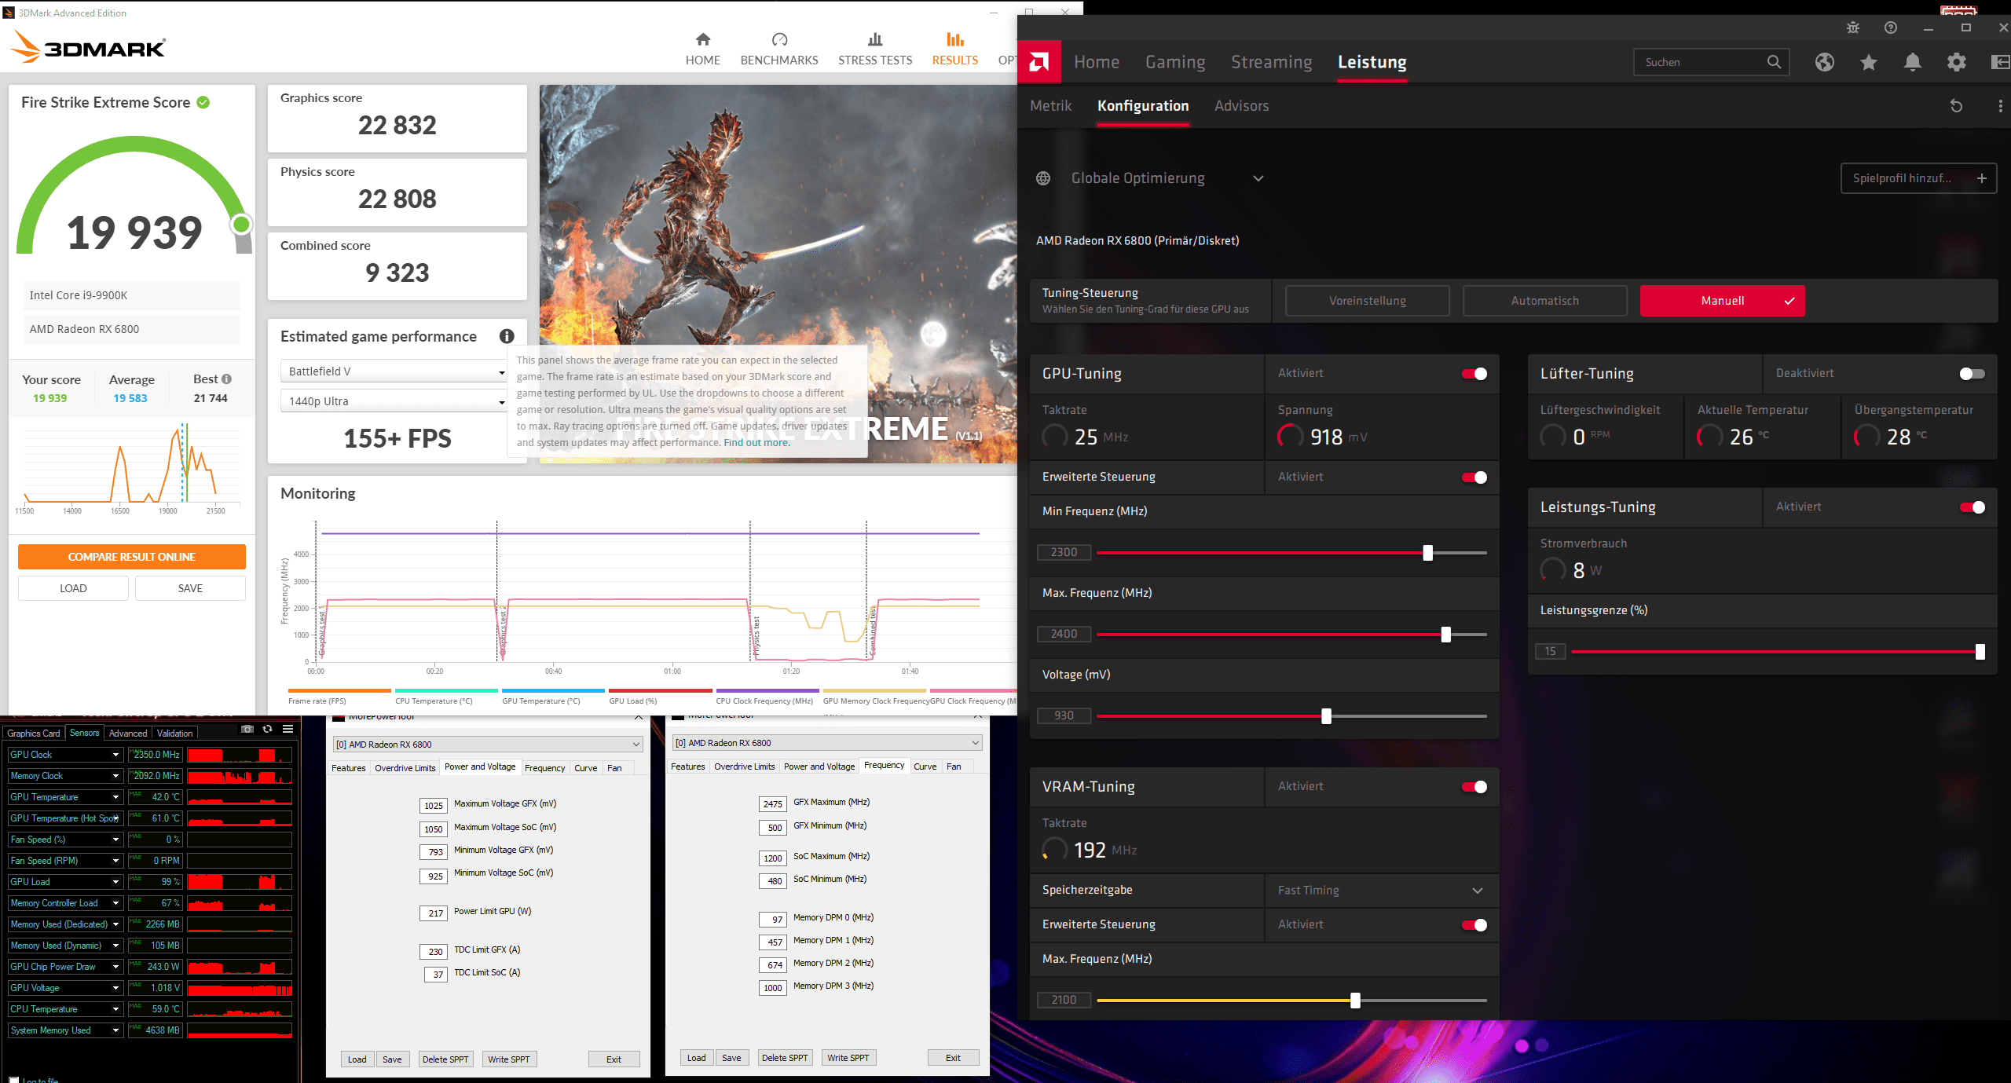Click Power Limit GPU (W) field
The width and height of the screenshot is (2011, 1083).
[x=434, y=913]
